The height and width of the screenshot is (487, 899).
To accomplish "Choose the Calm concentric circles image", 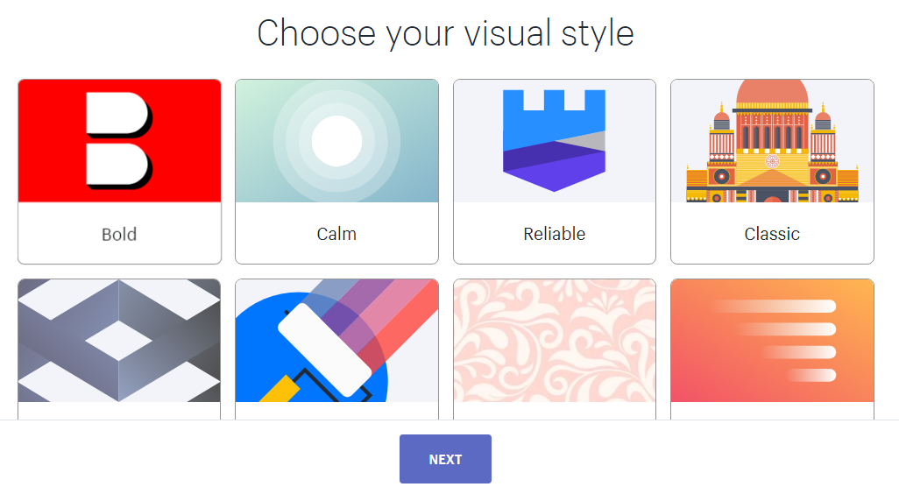I will tap(336, 141).
